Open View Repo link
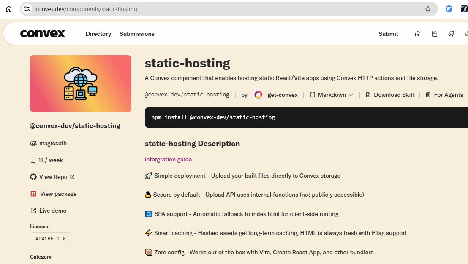 coord(53,177)
